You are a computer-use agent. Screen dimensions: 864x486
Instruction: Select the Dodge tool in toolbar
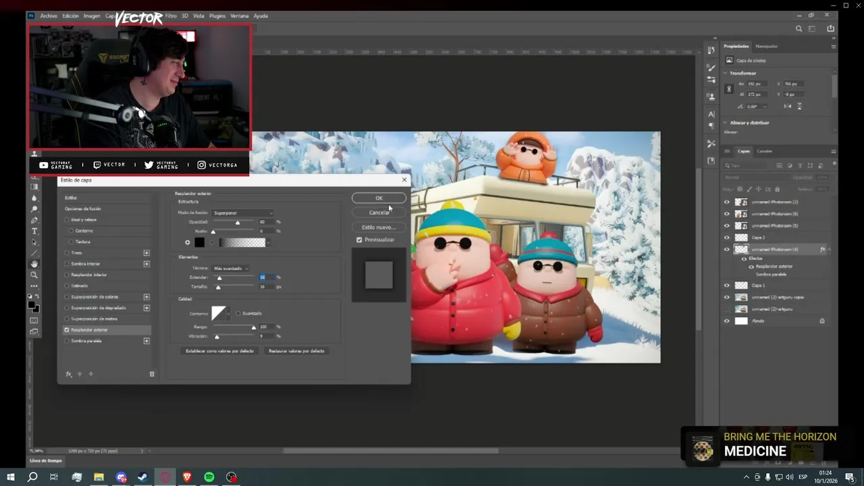click(x=34, y=209)
